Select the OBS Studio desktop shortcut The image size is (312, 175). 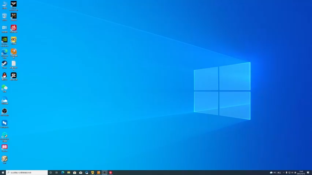[x=5, y=112]
